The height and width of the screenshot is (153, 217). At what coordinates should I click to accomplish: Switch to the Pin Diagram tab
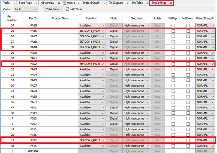pyautogui.click(x=116, y=3)
